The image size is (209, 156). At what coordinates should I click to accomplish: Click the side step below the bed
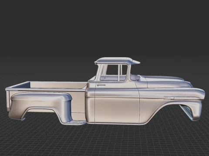pyautogui.click(x=75, y=123)
